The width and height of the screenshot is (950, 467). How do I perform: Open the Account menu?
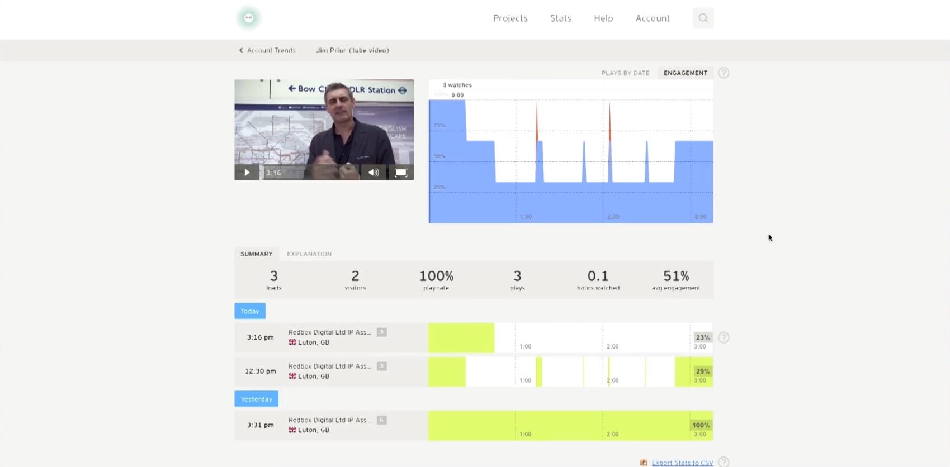point(653,18)
